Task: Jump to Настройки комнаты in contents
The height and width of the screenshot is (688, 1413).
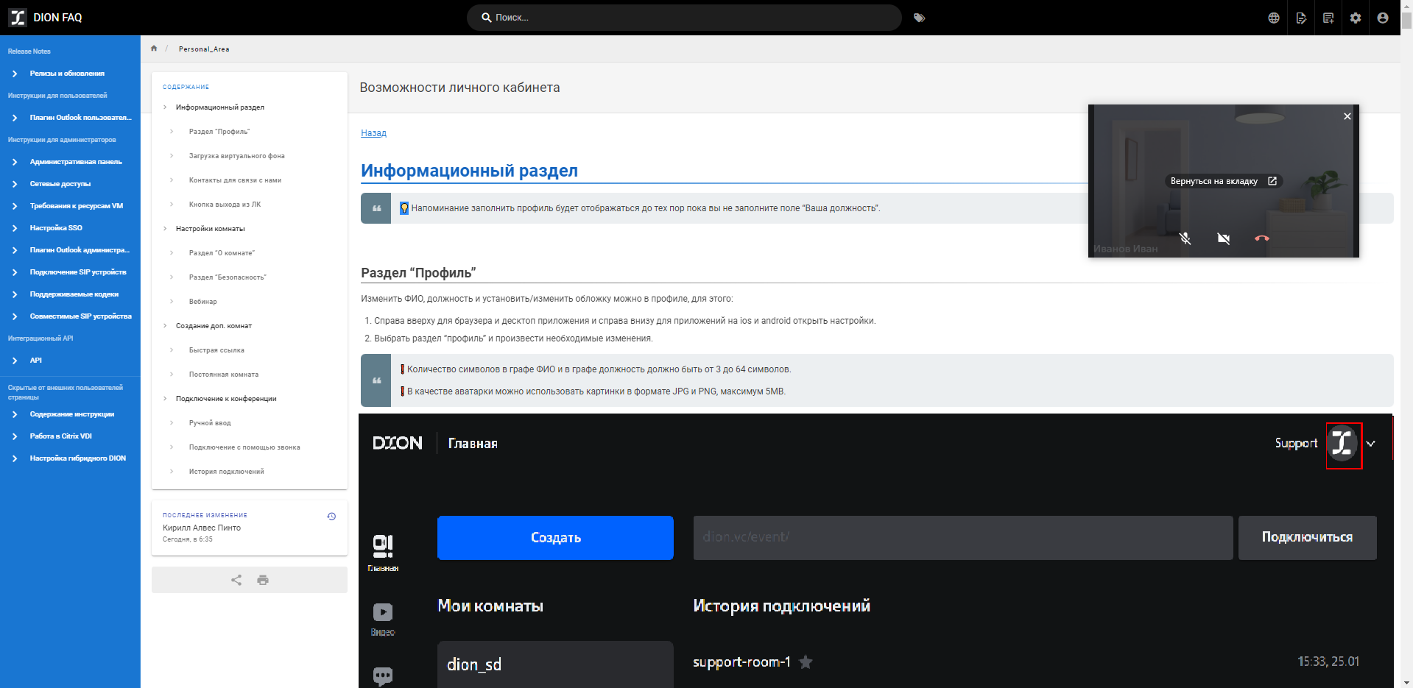Action: [x=210, y=229]
